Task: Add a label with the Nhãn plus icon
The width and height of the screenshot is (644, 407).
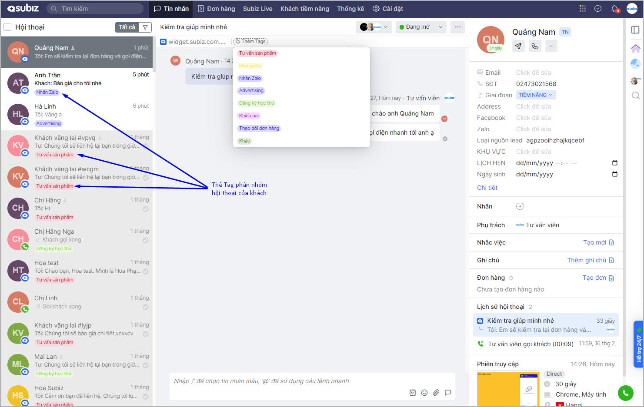Action: 520,206
